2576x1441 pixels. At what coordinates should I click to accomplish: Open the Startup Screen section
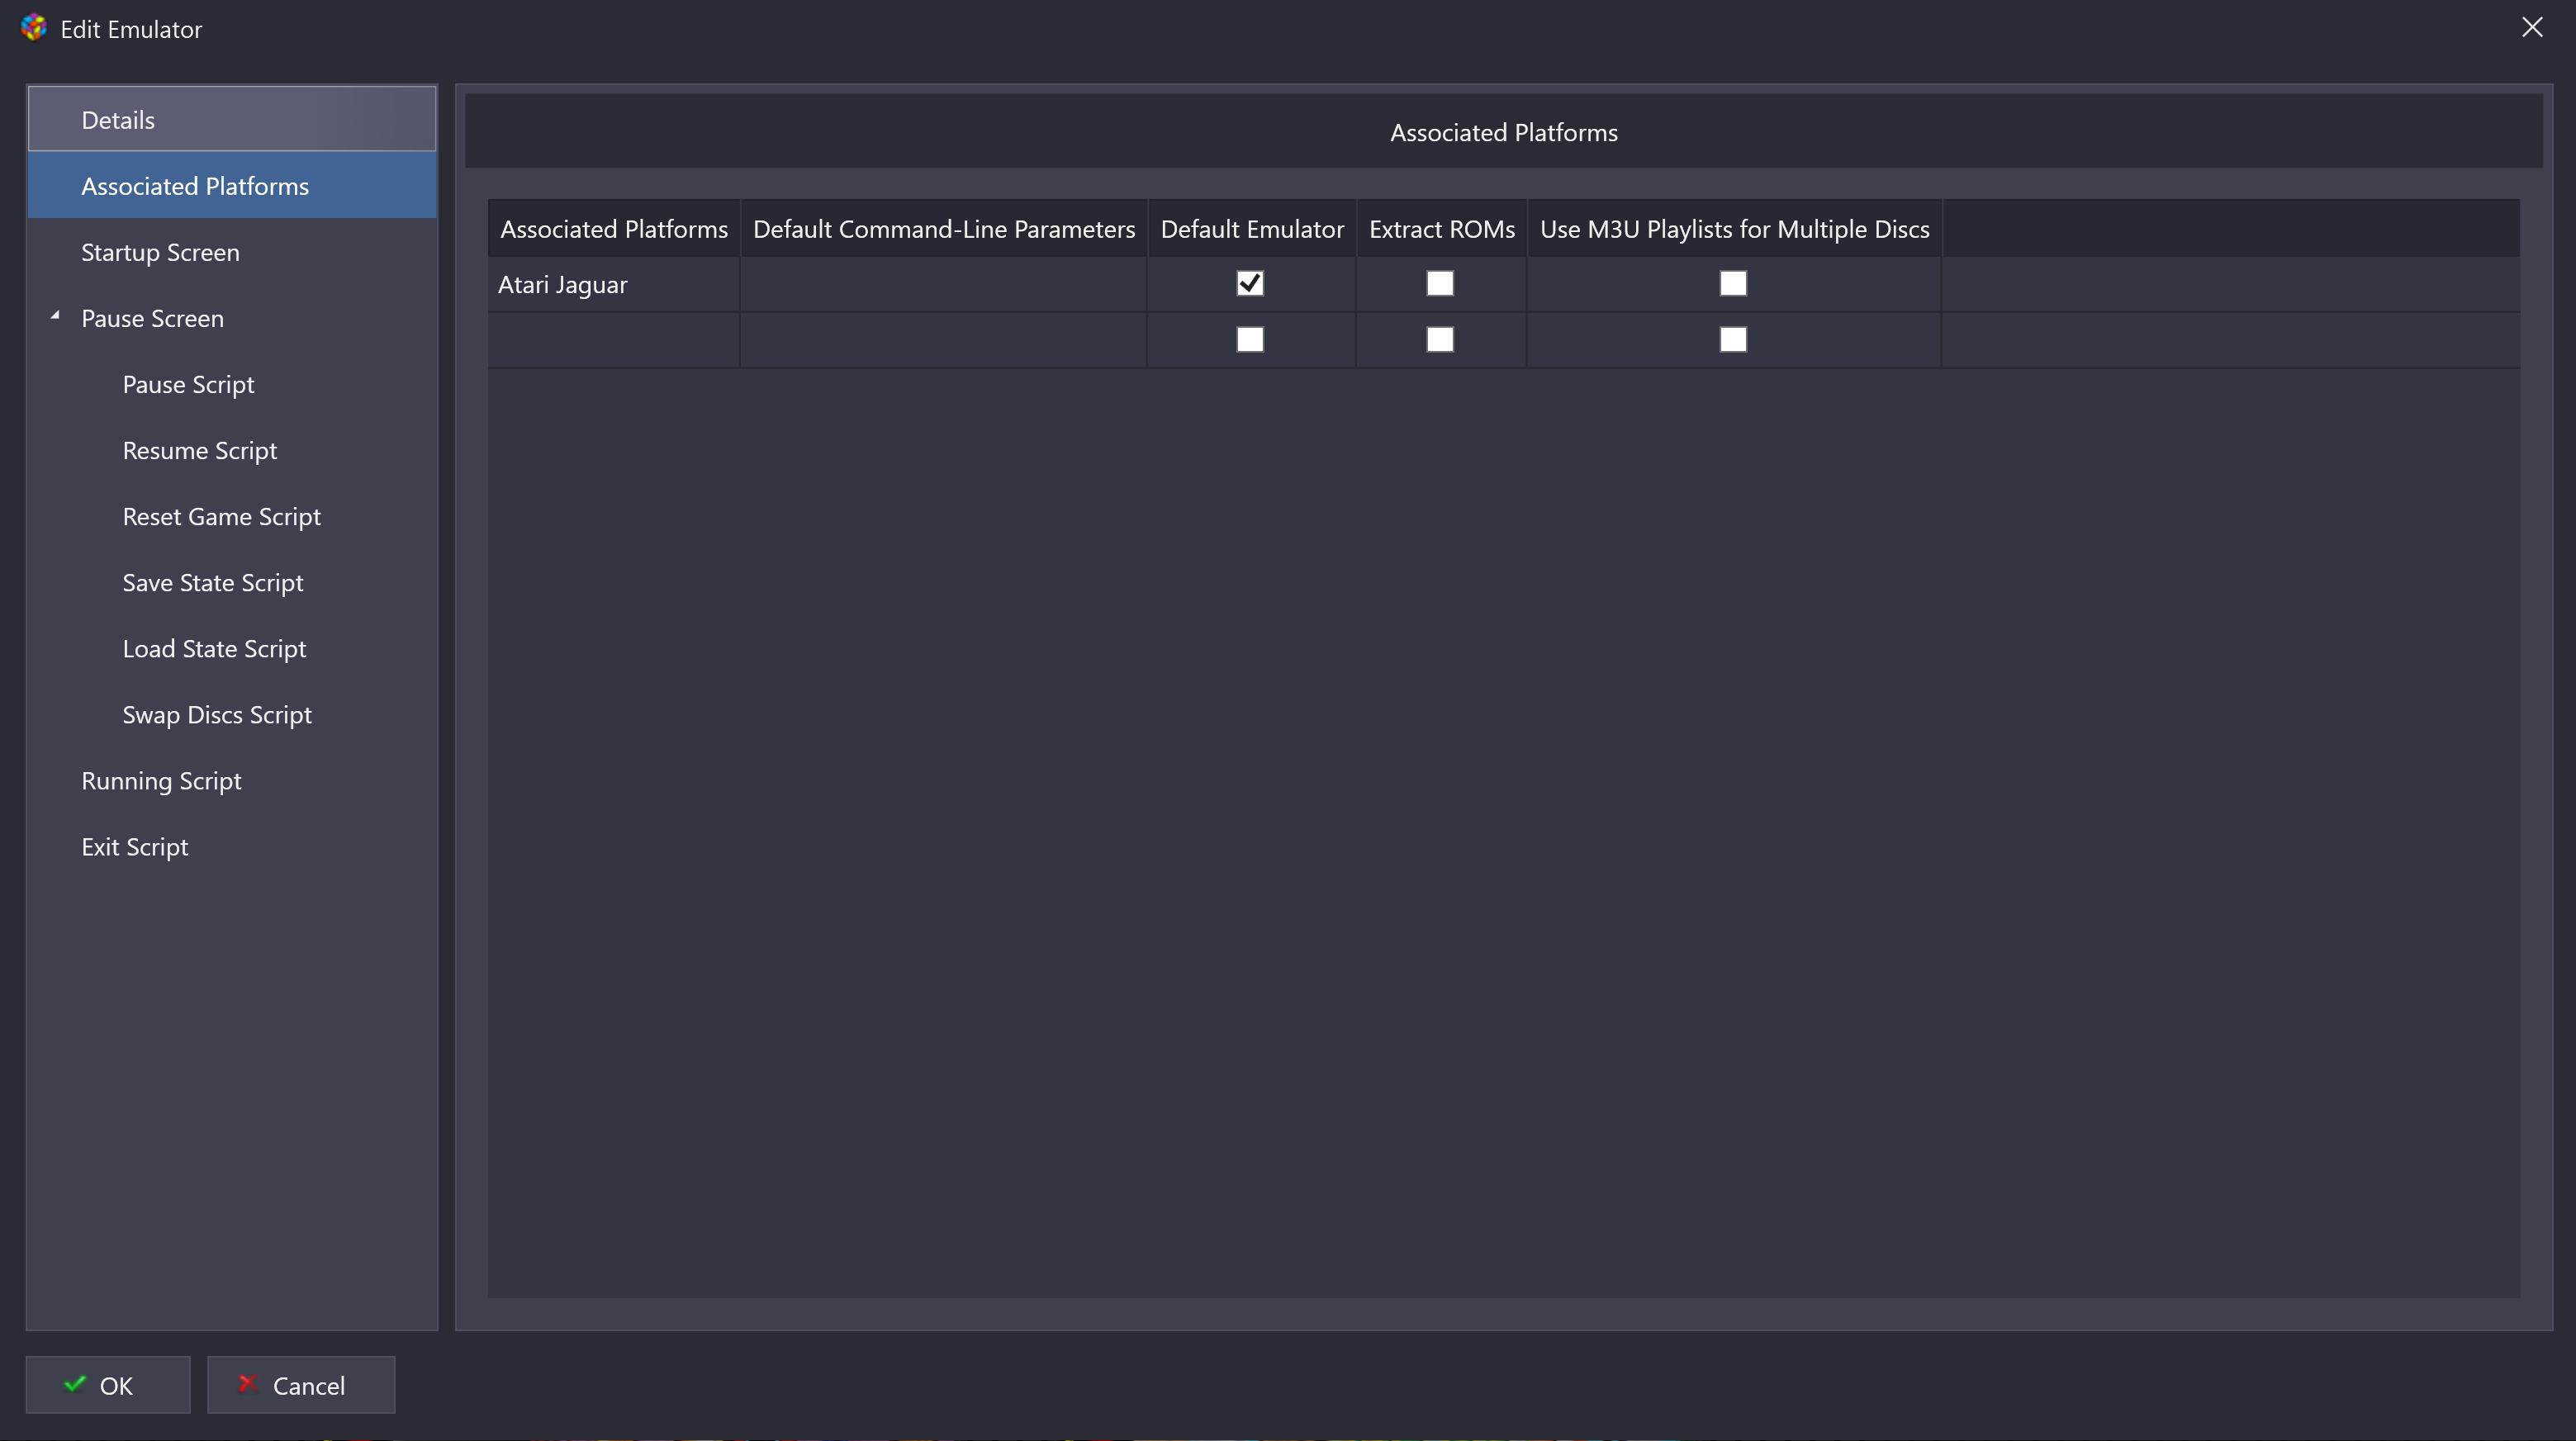pos(232,251)
